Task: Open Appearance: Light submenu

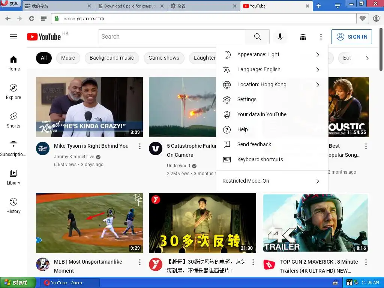Action: click(272, 55)
